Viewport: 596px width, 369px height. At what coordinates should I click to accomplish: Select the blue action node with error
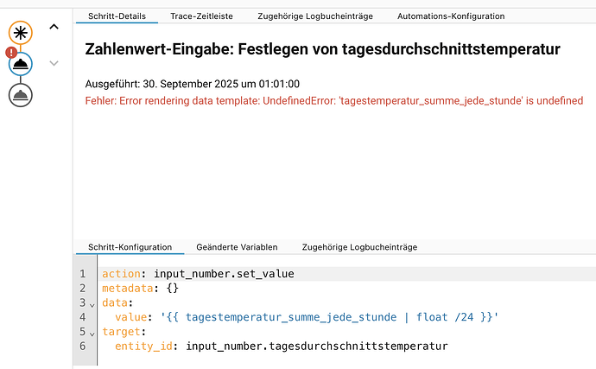21,64
